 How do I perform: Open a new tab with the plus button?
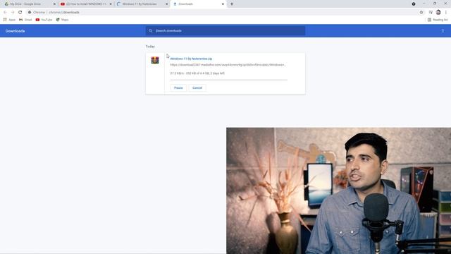coord(232,4)
